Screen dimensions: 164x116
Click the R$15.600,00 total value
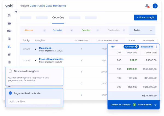150,87
